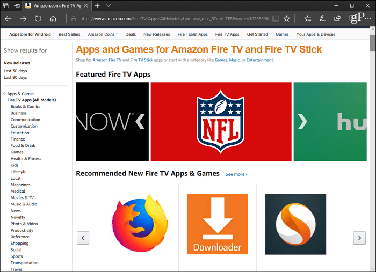Image resolution: width=376 pixels, height=272 pixels.
Task: Open the HBO NOW featured banner
Action: [112, 122]
